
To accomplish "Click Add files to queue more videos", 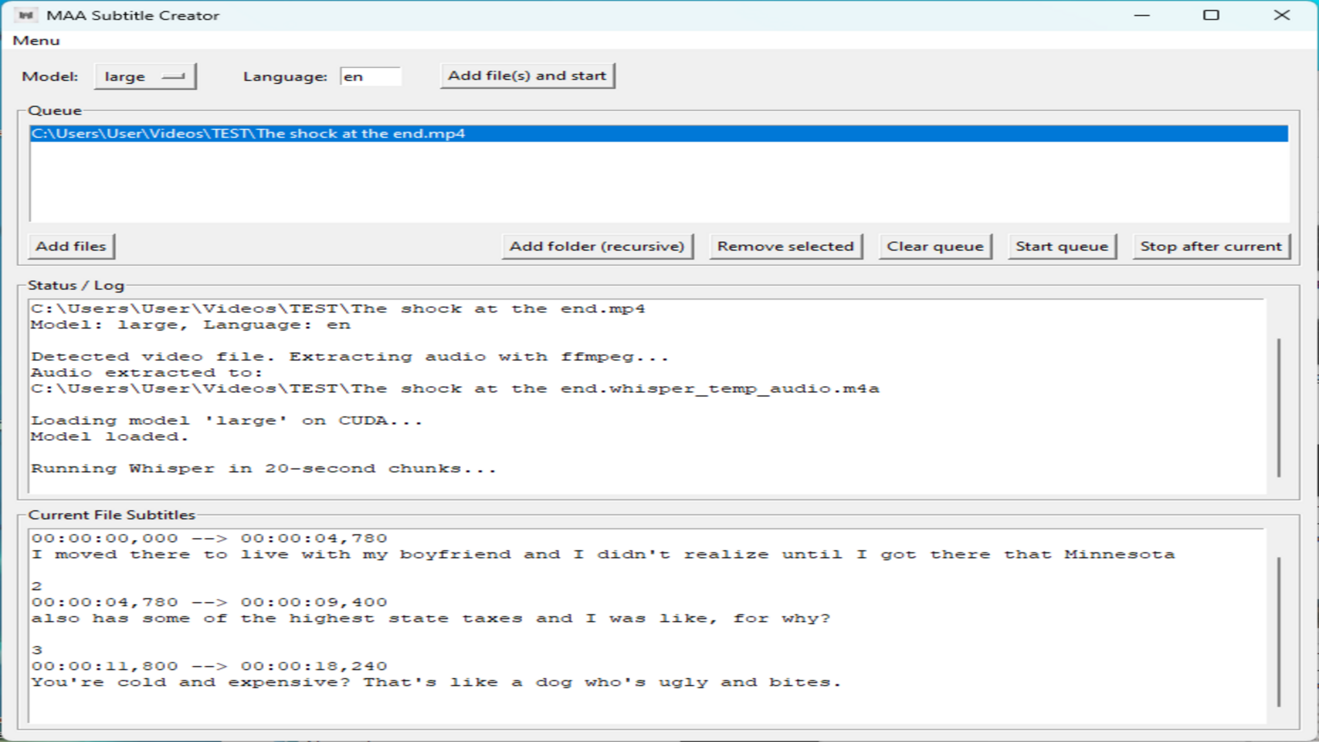I will coord(71,246).
